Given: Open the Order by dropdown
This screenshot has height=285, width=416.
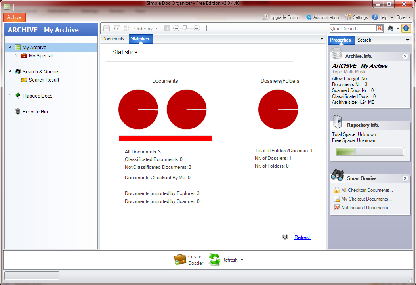Looking at the screenshot, I should point(146,29).
